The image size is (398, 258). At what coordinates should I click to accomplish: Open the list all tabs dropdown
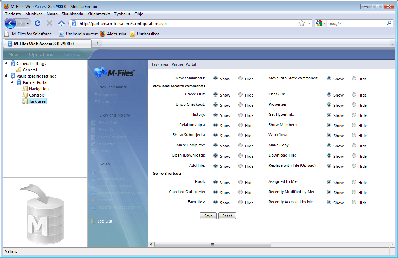pos(392,44)
